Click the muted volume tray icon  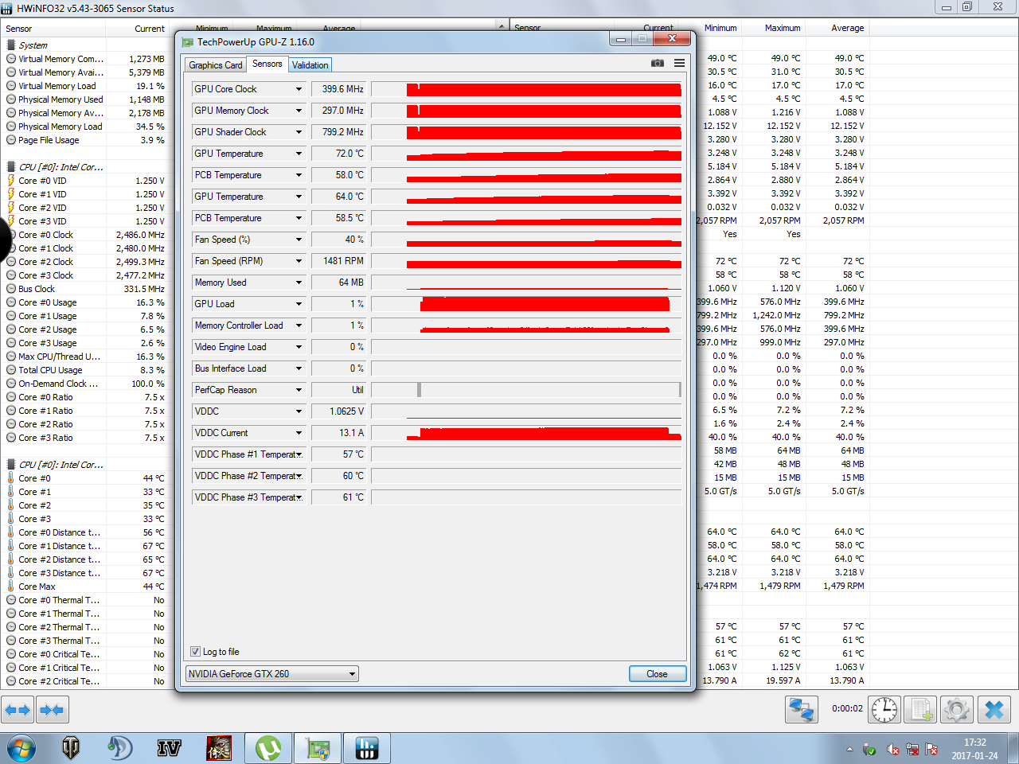point(893,750)
